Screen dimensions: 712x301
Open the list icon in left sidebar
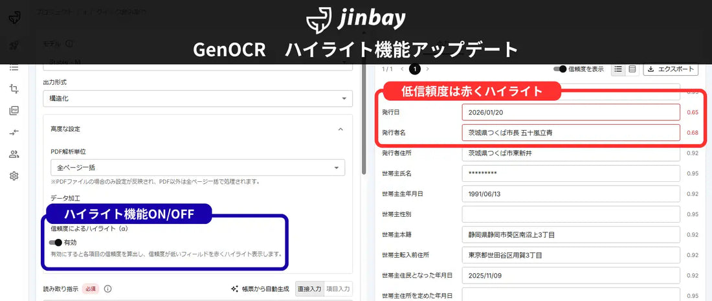pyautogui.click(x=14, y=68)
